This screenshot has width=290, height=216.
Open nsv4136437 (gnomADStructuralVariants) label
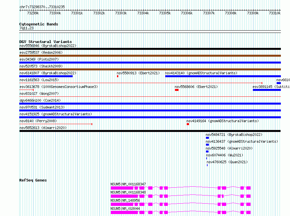[242, 141]
